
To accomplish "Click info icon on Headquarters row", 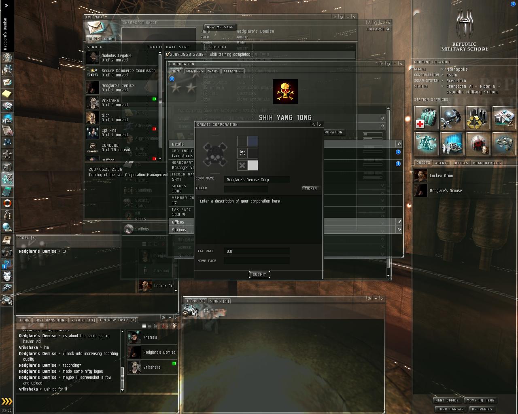I will point(398,164).
